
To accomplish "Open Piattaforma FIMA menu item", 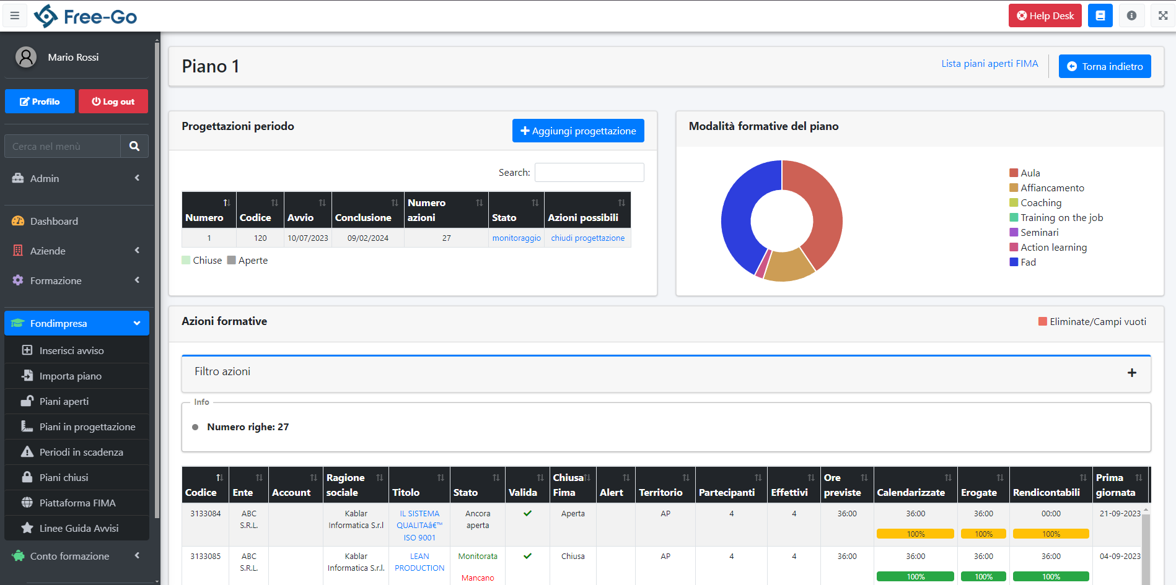I will pyautogui.click(x=77, y=503).
